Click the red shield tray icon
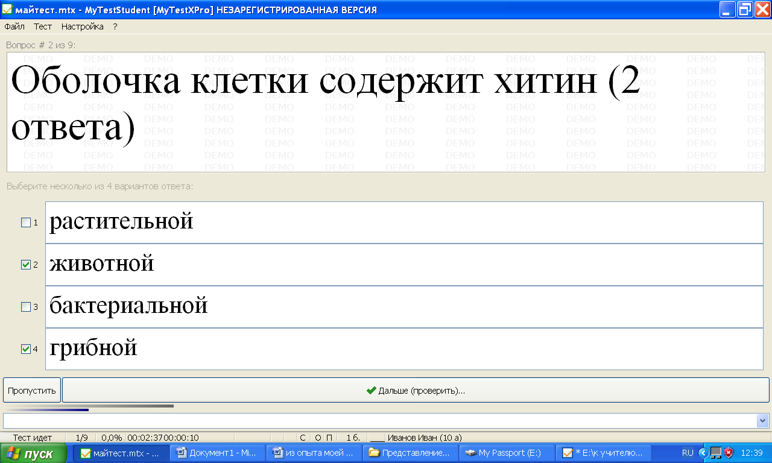This screenshot has height=463, width=772. point(729,453)
